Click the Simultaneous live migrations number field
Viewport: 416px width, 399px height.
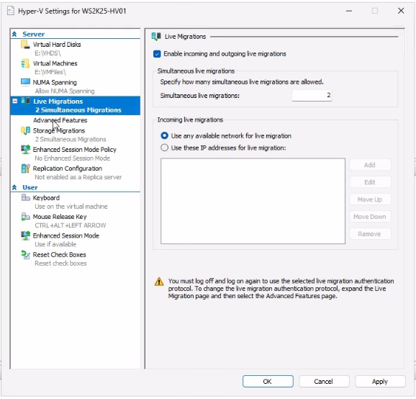pyautogui.click(x=312, y=95)
